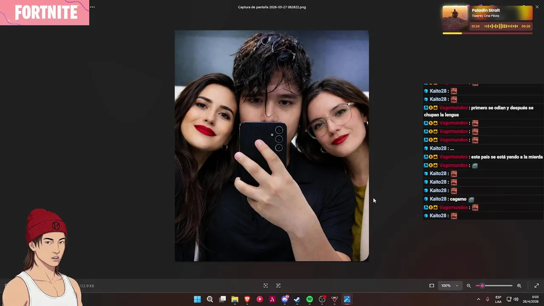This screenshot has width=544, height=306.
Task: Open the ESP LAA language switcher
Action: tap(498, 299)
